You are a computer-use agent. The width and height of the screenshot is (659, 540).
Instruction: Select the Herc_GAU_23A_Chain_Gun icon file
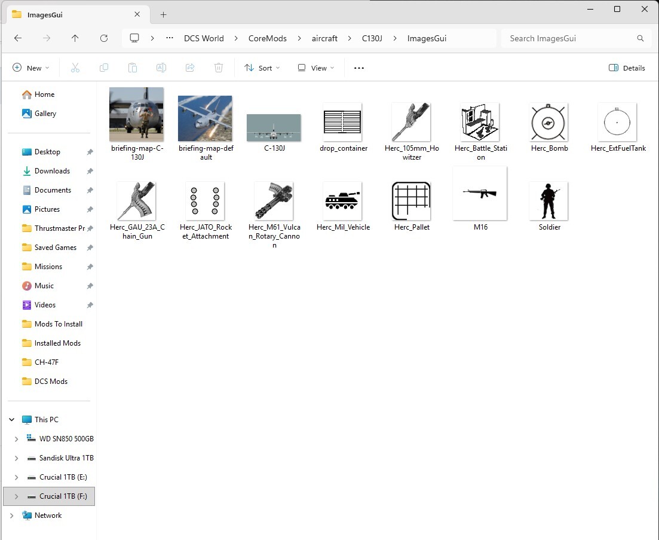point(137,210)
